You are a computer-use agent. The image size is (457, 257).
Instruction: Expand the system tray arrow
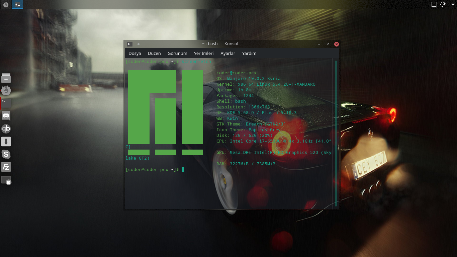pyautogui.click(x=453, y=5)
